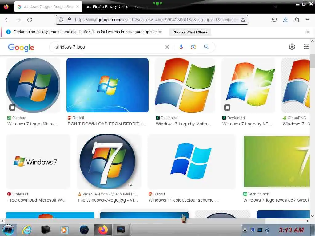Click 'Windows 7 Logo, Micro...' title
This screenshot has height=236, width=315.
tap(32, 124)
